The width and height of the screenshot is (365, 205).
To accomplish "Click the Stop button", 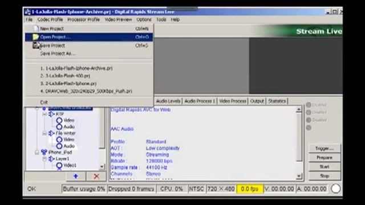I will pos(325,176).
